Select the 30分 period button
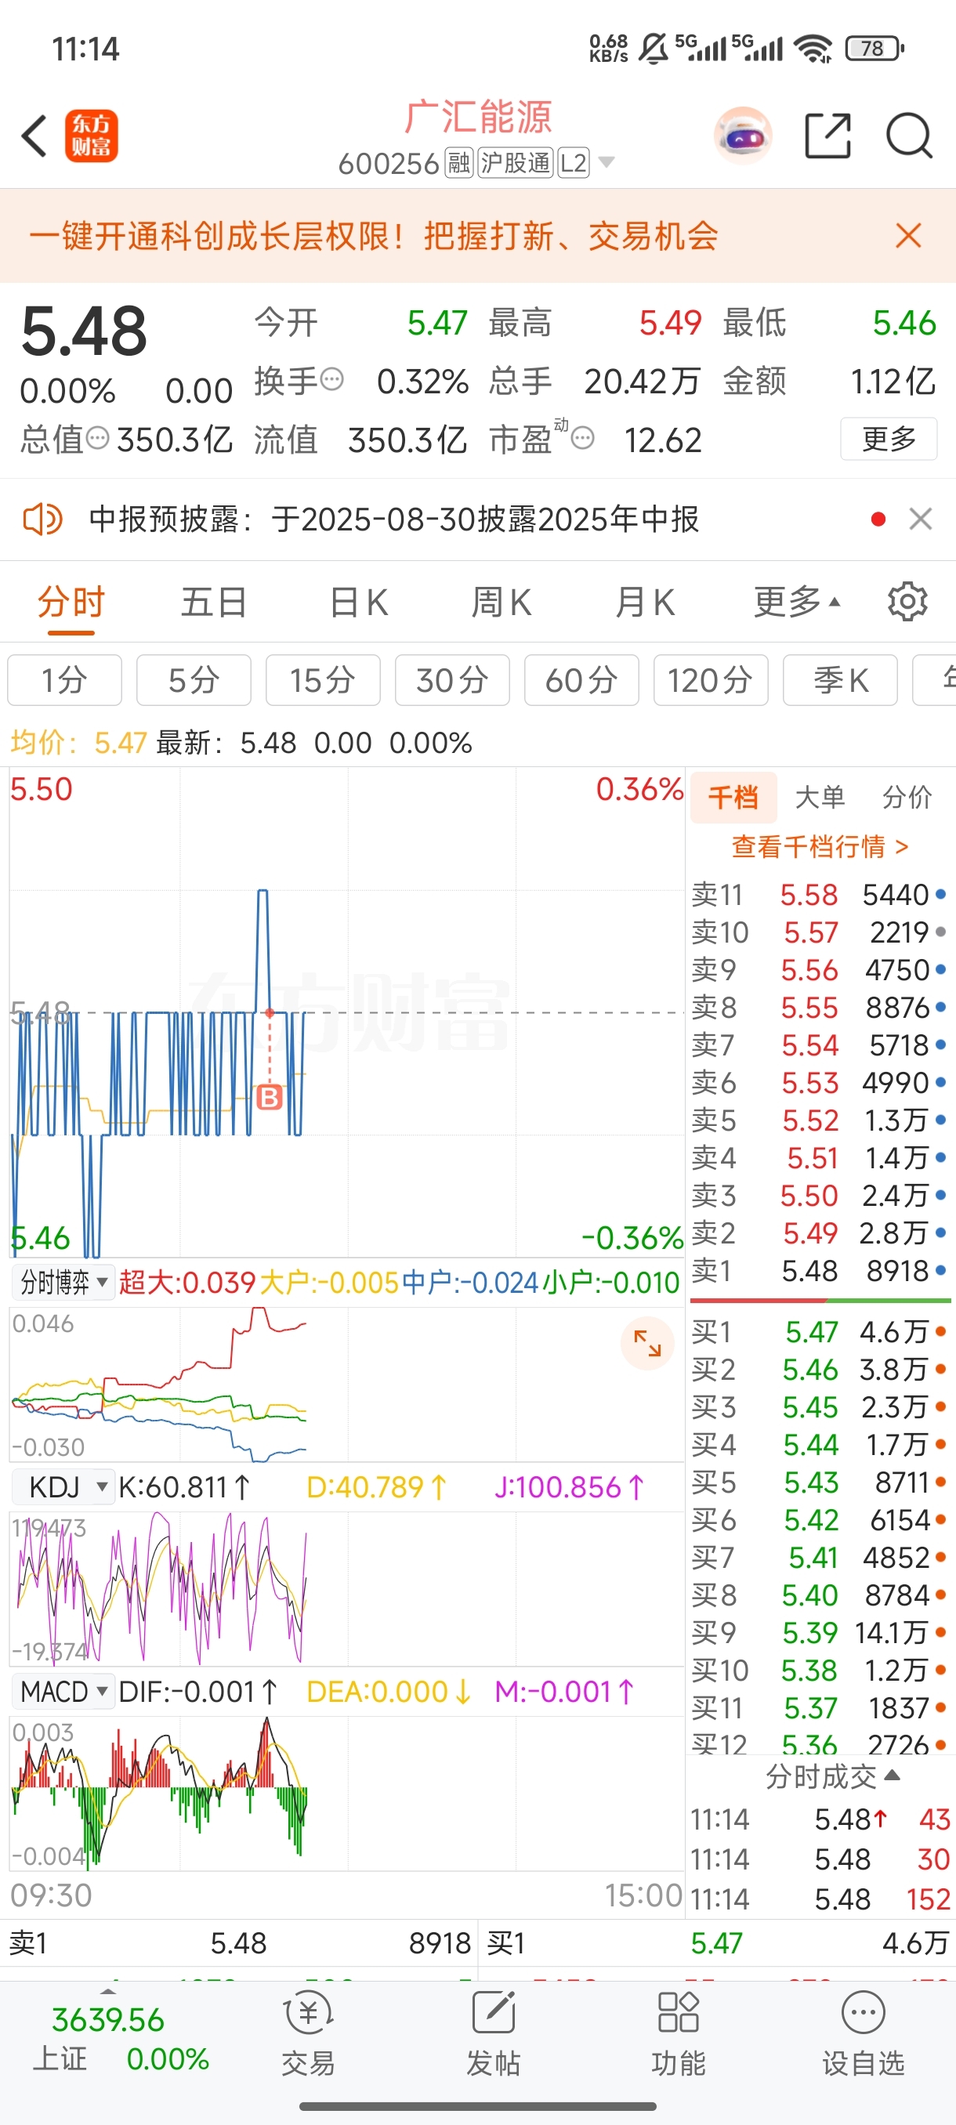This screenshot has height=2125, width=956. point(453,681)
